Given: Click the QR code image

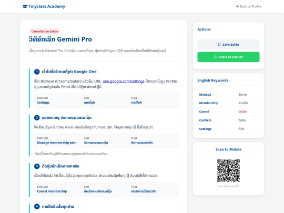Looking at the screenshot, I should pyautogui.click(x=228, y=170).
